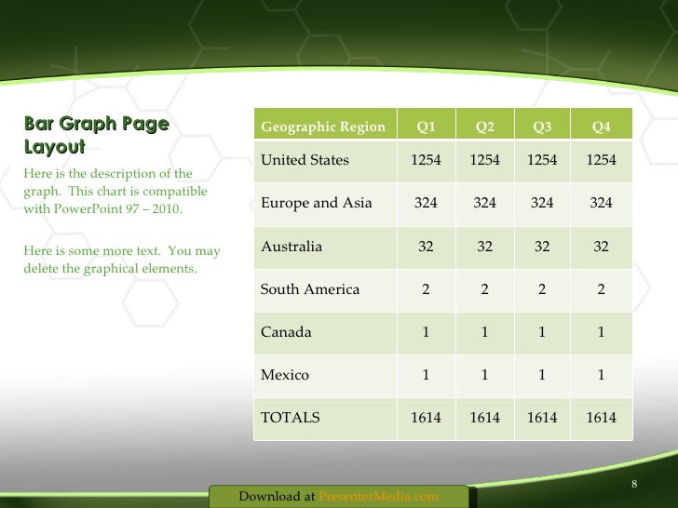Select the "Geographic Region" header cell
This screenshot has width=678, height=508.
(325, 124)
